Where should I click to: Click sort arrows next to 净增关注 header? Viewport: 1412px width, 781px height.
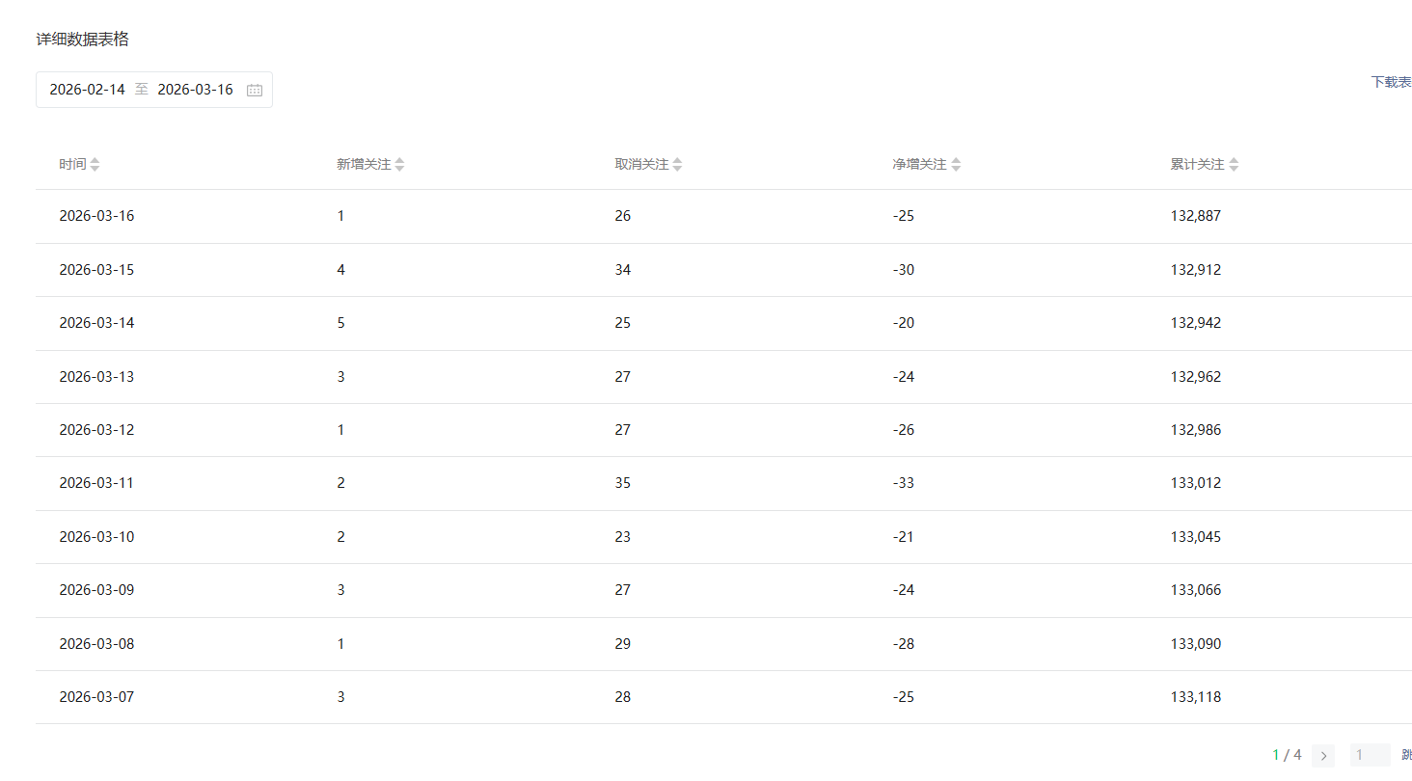click(956, 165)
